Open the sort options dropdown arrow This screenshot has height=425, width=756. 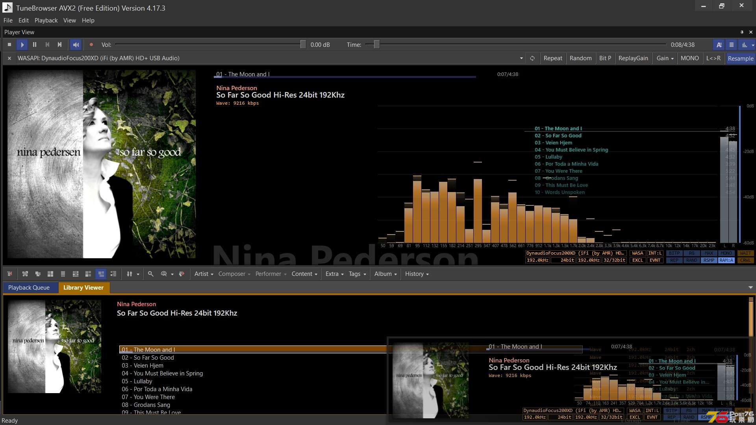pyautogui.click(x=138, y=274)
